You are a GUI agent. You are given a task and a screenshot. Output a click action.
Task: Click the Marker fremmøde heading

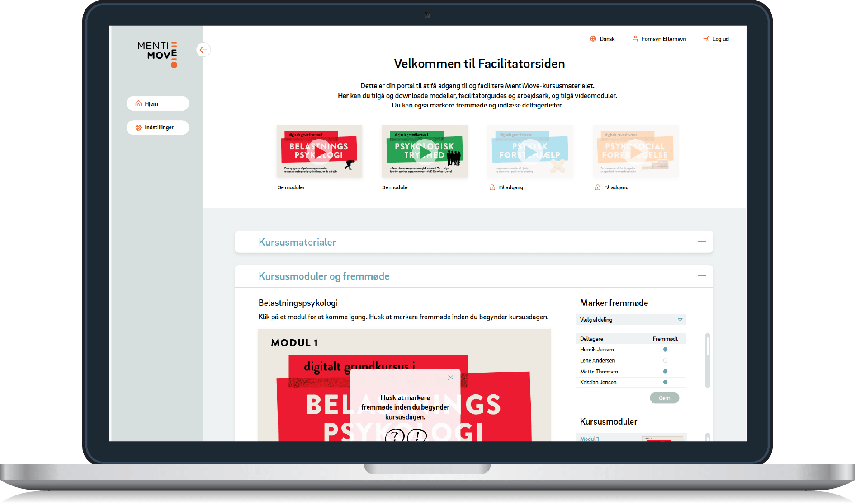(614, 303)
